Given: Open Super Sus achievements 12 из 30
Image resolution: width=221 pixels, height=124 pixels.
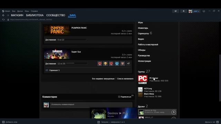Looking at the screenshot, I should coord(55,64).
